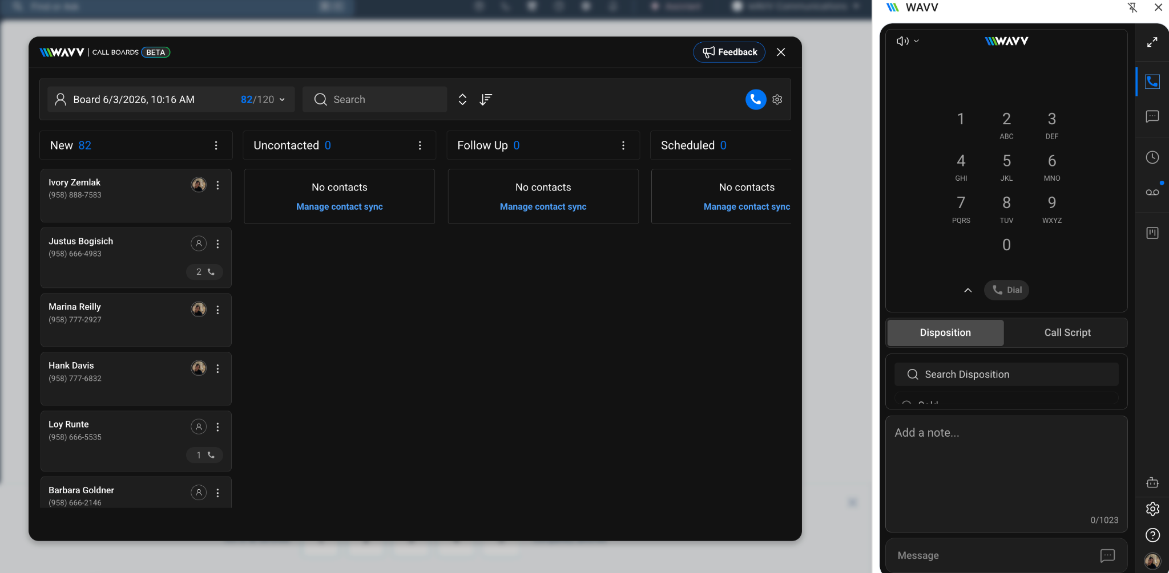Viewport: 1169px width, 573px height.
Task: Click Ivory Zemlak assignee avatar
Action: [199, 185]
